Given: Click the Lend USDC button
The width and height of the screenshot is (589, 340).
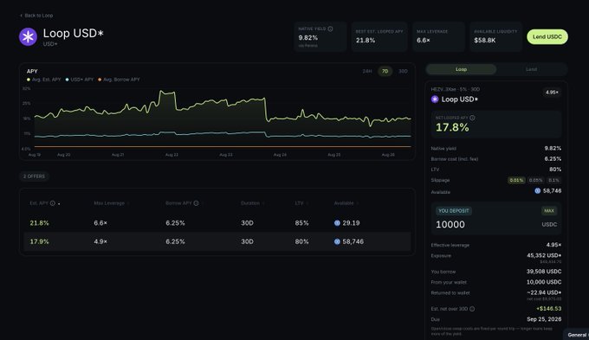Looking at the screenshot, I should 547,37.
